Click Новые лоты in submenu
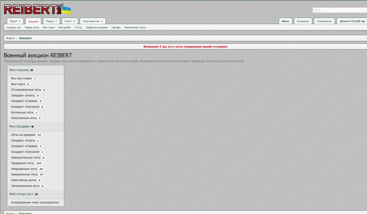367x214 pixels. point(32,27)
